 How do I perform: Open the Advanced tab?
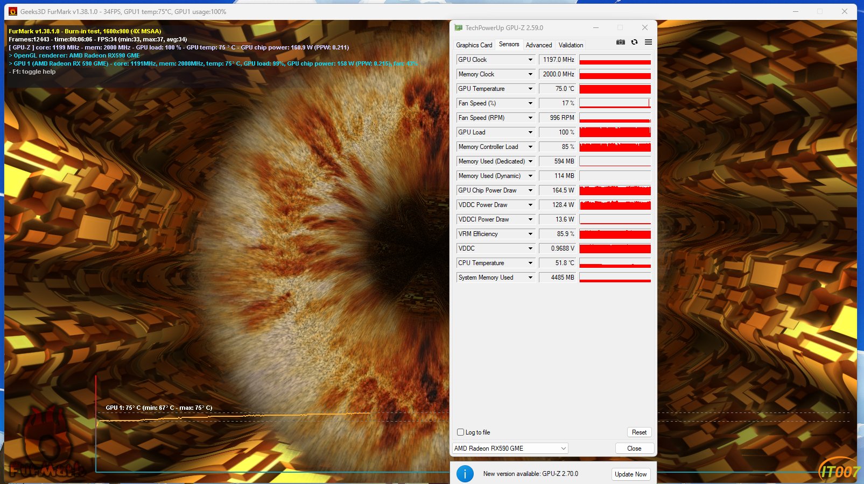pyautogui.click(x=539, y=45)
